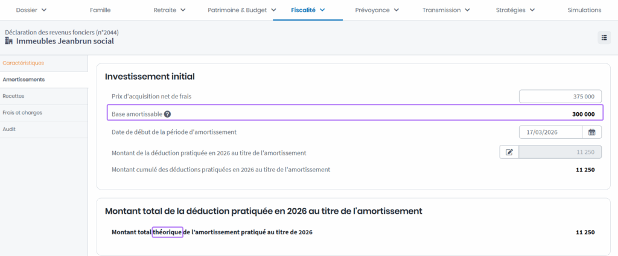Expand the Retraite dropdown menu
618x256 pixels.
pyautogui.click(x=170, y=10)
